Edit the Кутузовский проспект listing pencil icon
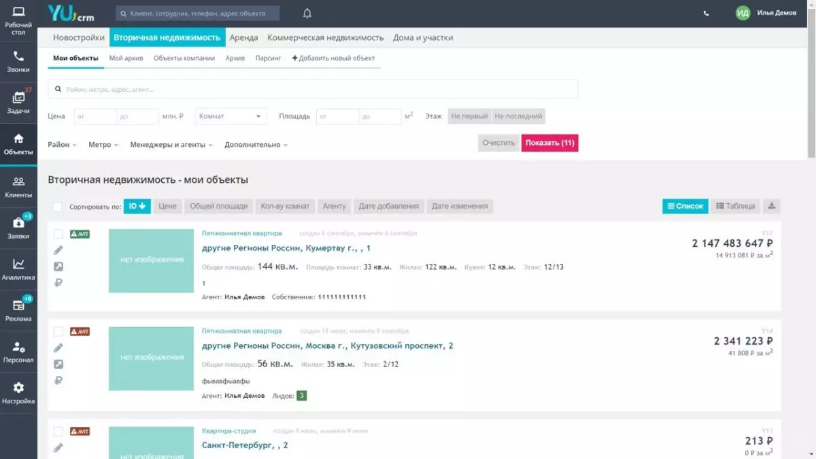Image resolution: width=816 pixels, height=459 pixels. point(58,348)
